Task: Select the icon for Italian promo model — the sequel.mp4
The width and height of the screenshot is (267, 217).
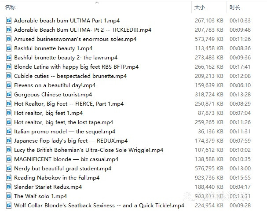Action: pos(9,132)
